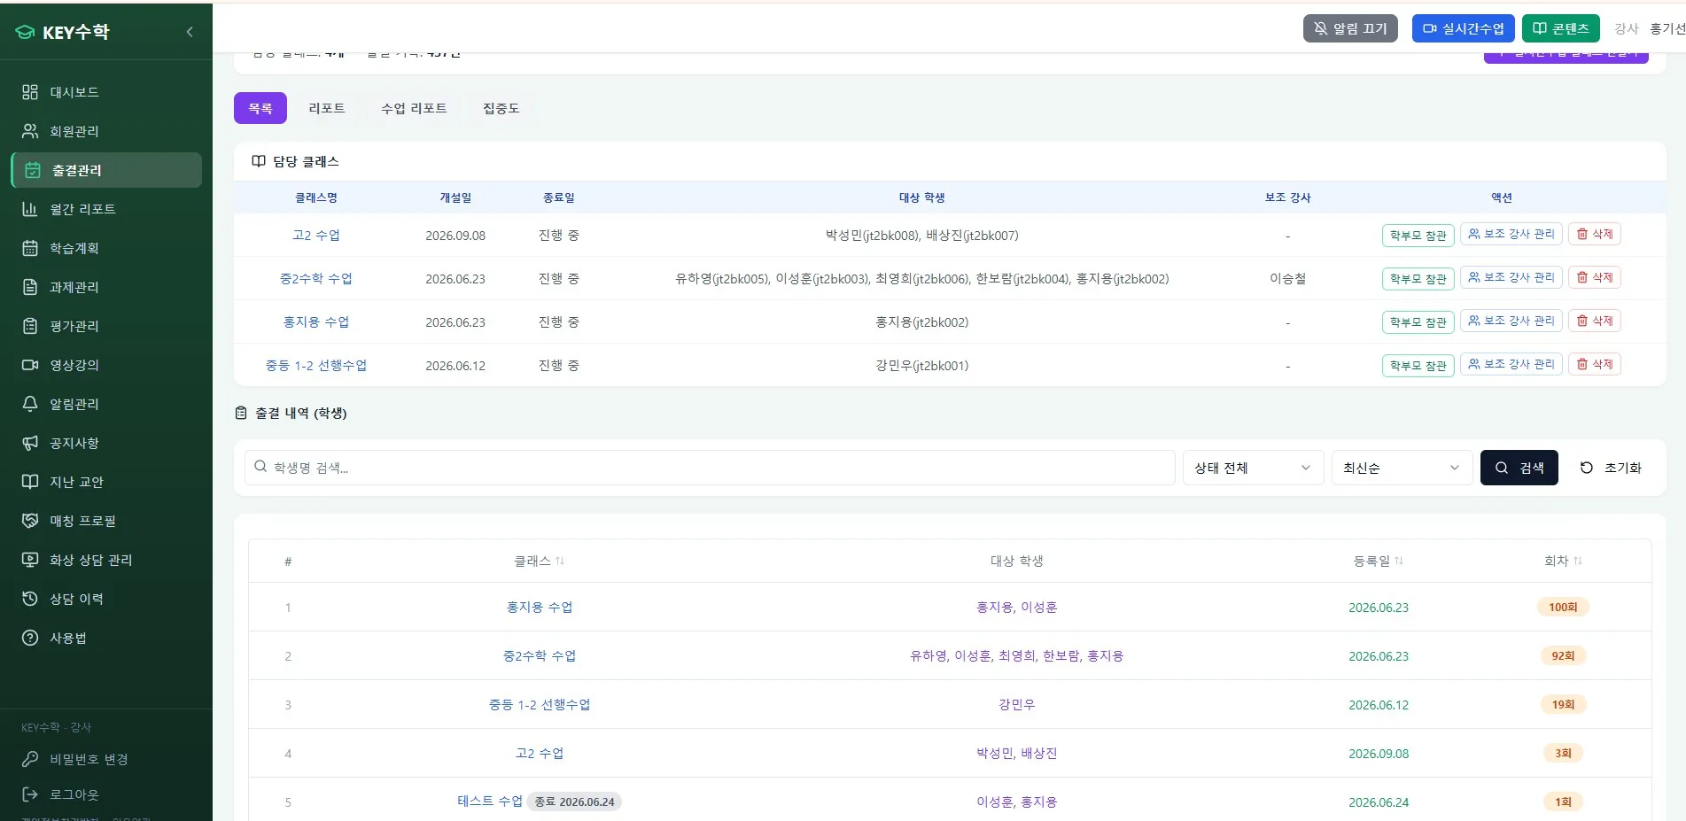Open 보조 강사 관리 for 고2 수업
The height and width of the screenshot is (821, 1686).
coord(1511,234)
